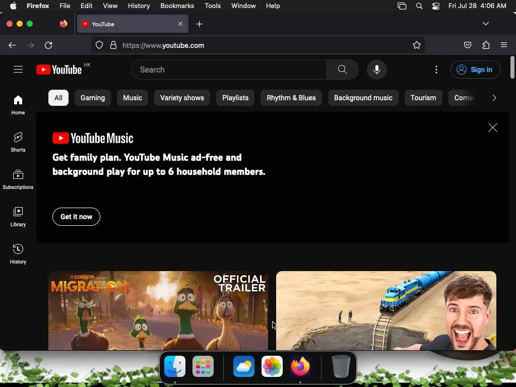Screen dimensions: 516x387
Task: Click the Firefox URL address bar
Action: pyautogui.click(x=257, y=45)
